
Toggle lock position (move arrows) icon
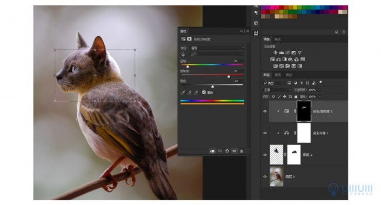click(285, 96)
